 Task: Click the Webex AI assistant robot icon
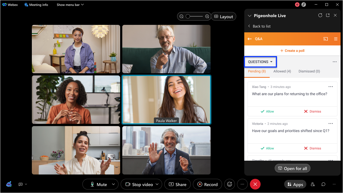click(x=9, y=184)
